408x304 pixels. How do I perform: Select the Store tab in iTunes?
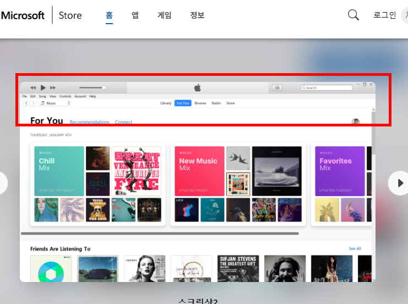(x=231, y=103)
